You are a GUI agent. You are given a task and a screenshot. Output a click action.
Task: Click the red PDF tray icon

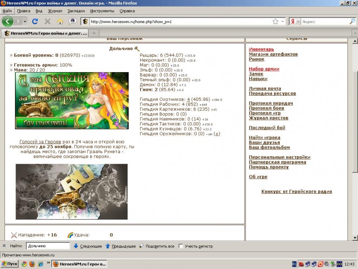302,264
